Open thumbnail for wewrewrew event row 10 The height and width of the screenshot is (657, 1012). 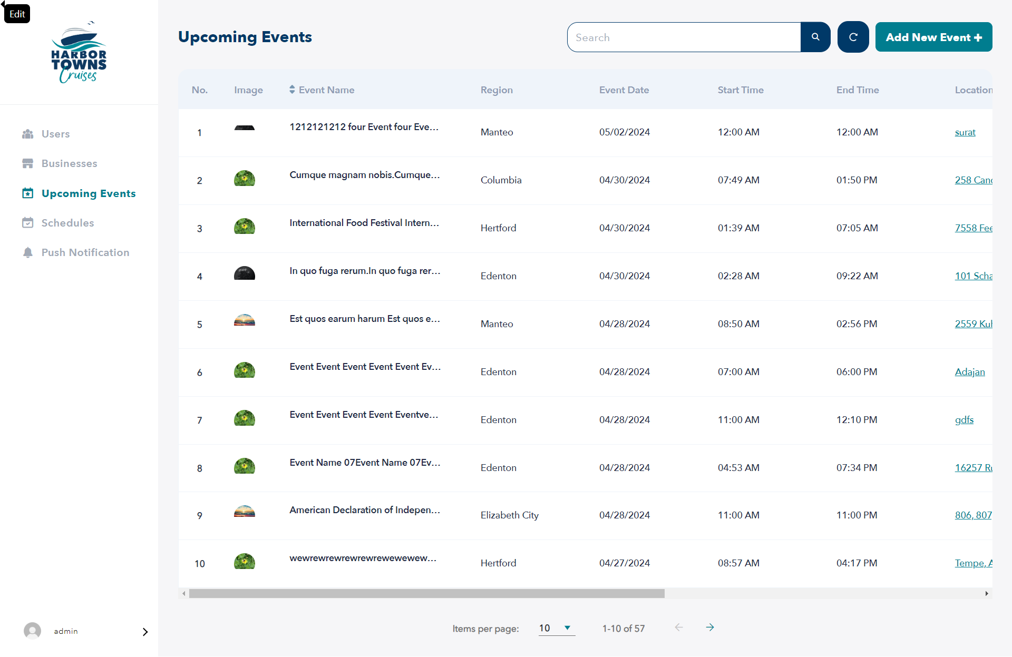pyautogui.click(x=245, y=561)
